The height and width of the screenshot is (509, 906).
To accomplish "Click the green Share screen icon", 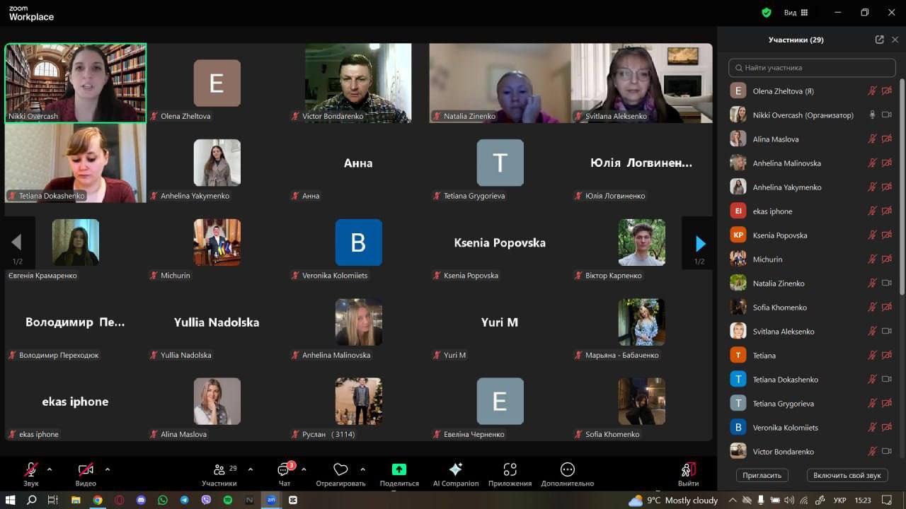I will [399, 470].
